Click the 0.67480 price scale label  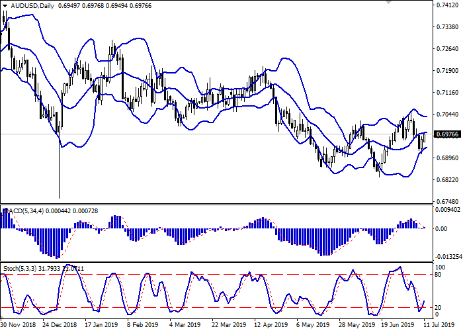(x=448, y=201)
